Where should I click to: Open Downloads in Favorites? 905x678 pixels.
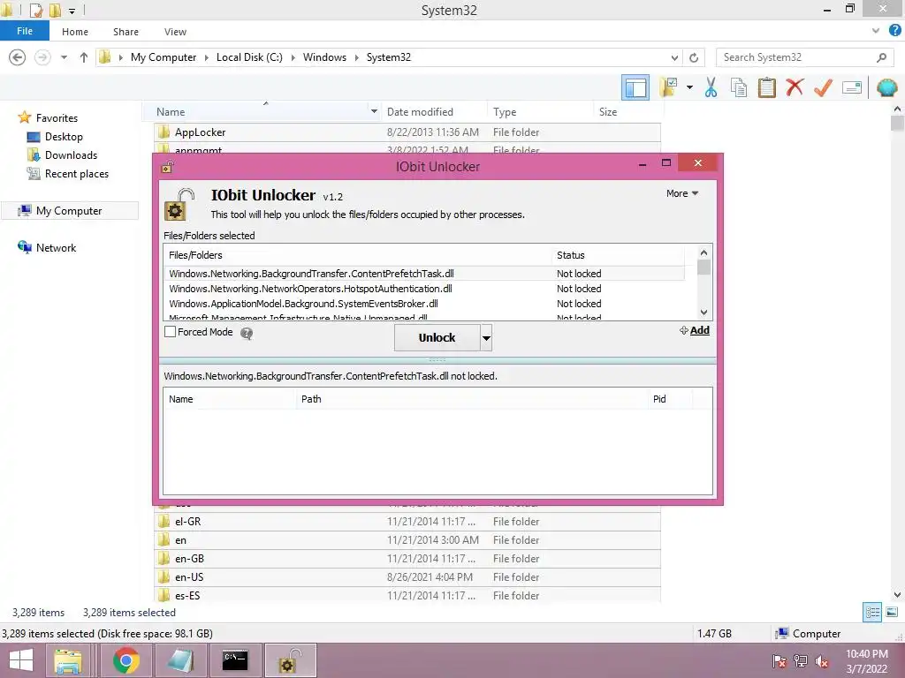pos(71,155)
